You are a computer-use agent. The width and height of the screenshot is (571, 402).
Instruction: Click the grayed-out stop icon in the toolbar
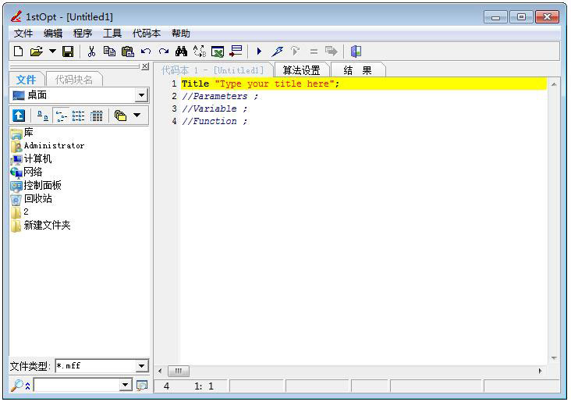coord(296,52)
